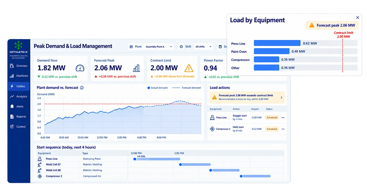Open the Shift dropdown showing All shifts
The image size is (367, 186).
click(x=204, y=47)
